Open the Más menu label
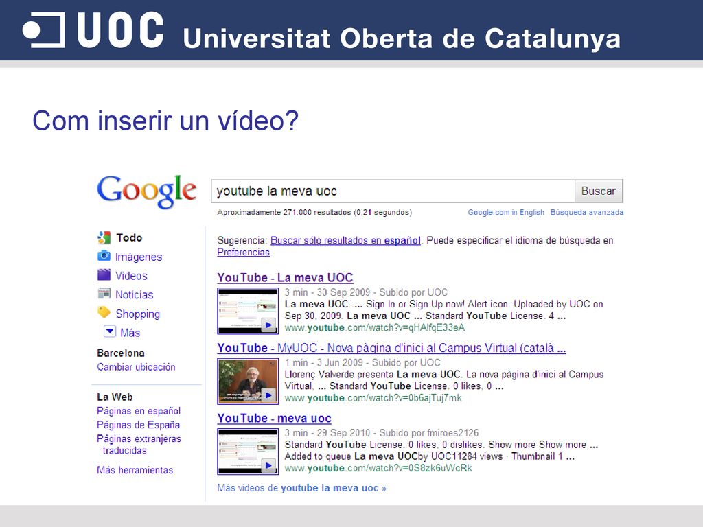This screenshot has width=703, height=527. point(130,333)
